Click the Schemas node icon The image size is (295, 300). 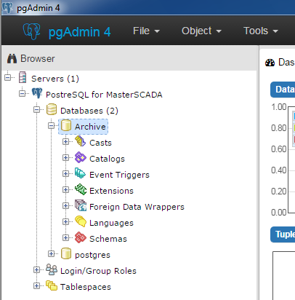(x=81, y=237)
